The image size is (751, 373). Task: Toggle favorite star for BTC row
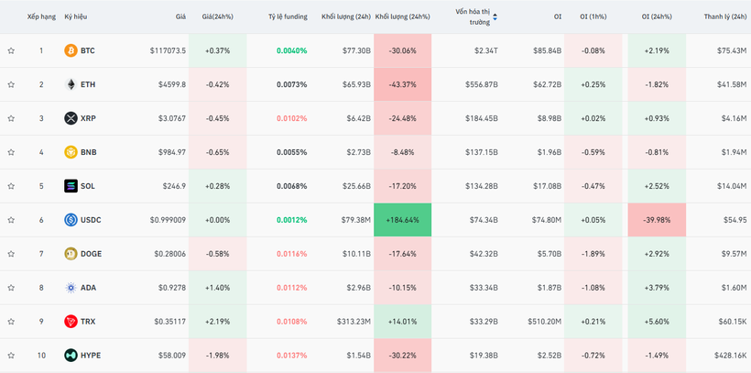[11, 50]
